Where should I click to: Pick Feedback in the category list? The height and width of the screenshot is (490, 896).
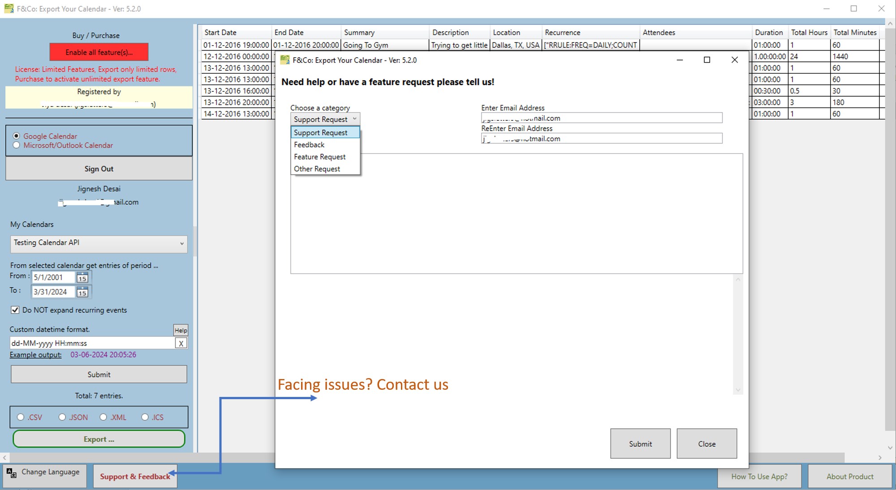click(x=309, y=145)
